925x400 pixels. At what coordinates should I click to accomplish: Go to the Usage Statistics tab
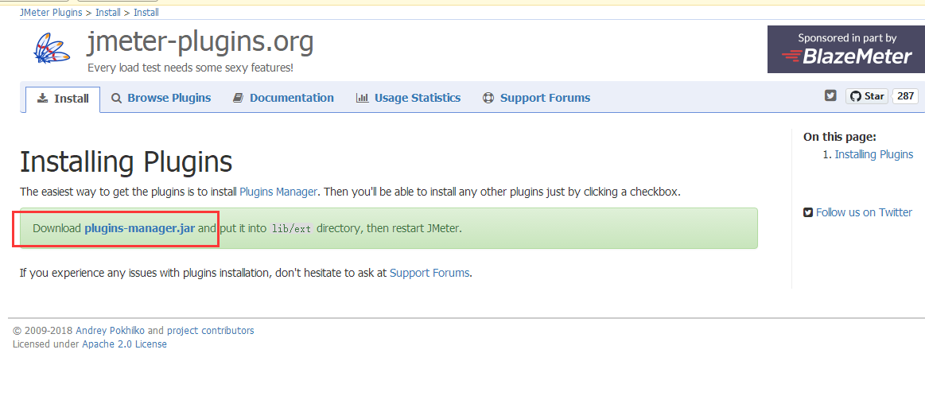pos(408,98)
